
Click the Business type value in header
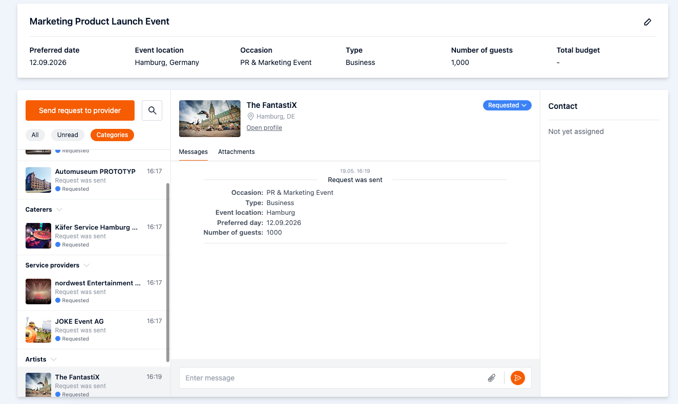(360, 62)
